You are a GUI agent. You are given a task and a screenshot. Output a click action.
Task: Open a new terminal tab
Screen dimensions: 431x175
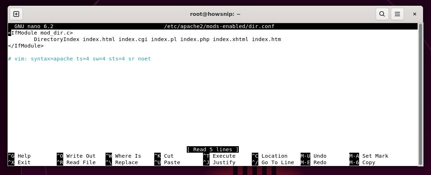(x=16, y=14)
